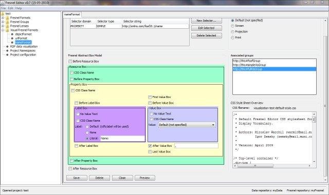Click the Visual Fresnel Formats folder icon
This screenshot has height=195, width=329.
pyautogui.click(x=8, y=30)
